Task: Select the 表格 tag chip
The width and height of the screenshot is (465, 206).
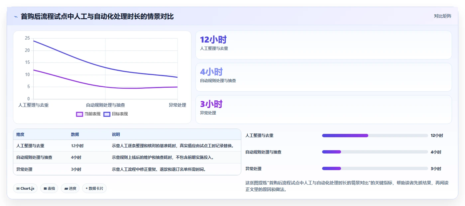Action: pos(49,188)
